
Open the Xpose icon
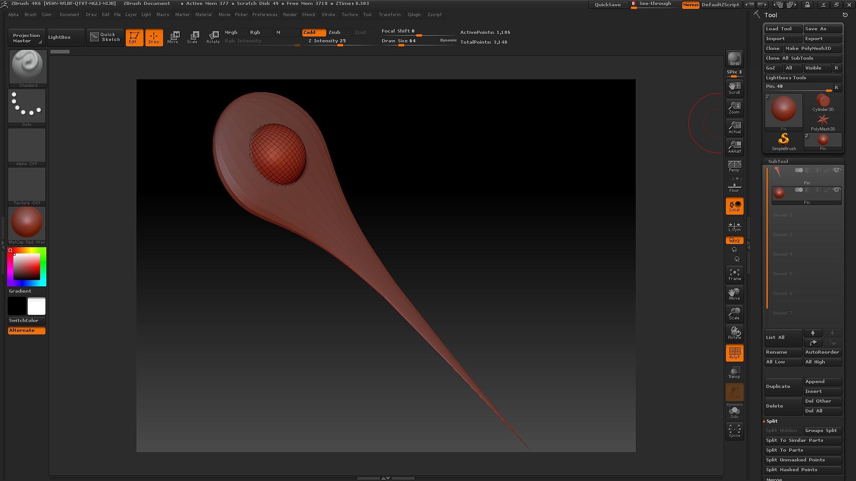[x=734, y=431]
